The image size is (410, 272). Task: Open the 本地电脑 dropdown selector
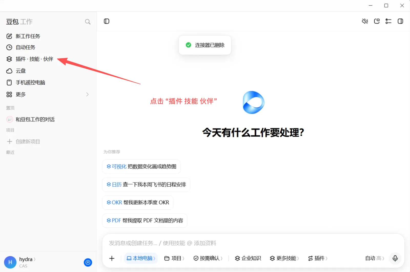[x=141, y=258]
